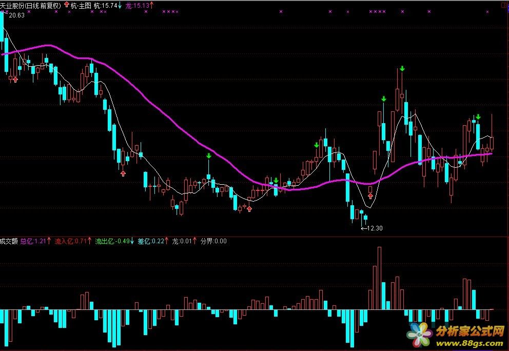Click the red up arrow after 流入亿:0.71
Viewport: 509px width, 351px height.
tap(90, 241)
